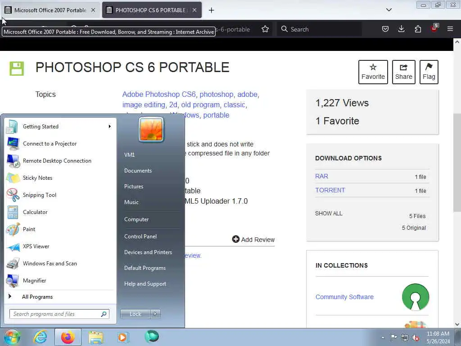Viewport: 461px width, 346px height.
Task: Open Firefox Pocket save icon
Action: (385, 29)
